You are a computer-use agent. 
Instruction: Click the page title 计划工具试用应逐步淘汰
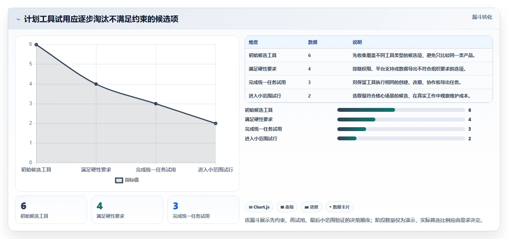pos(101,19)
